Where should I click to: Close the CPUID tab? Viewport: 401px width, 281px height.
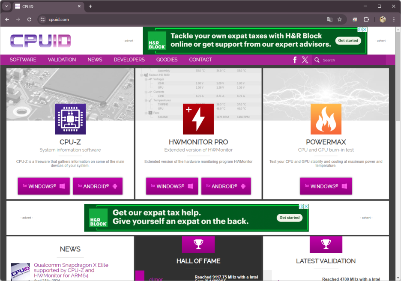pyautogui.click(x=79, y=6)
